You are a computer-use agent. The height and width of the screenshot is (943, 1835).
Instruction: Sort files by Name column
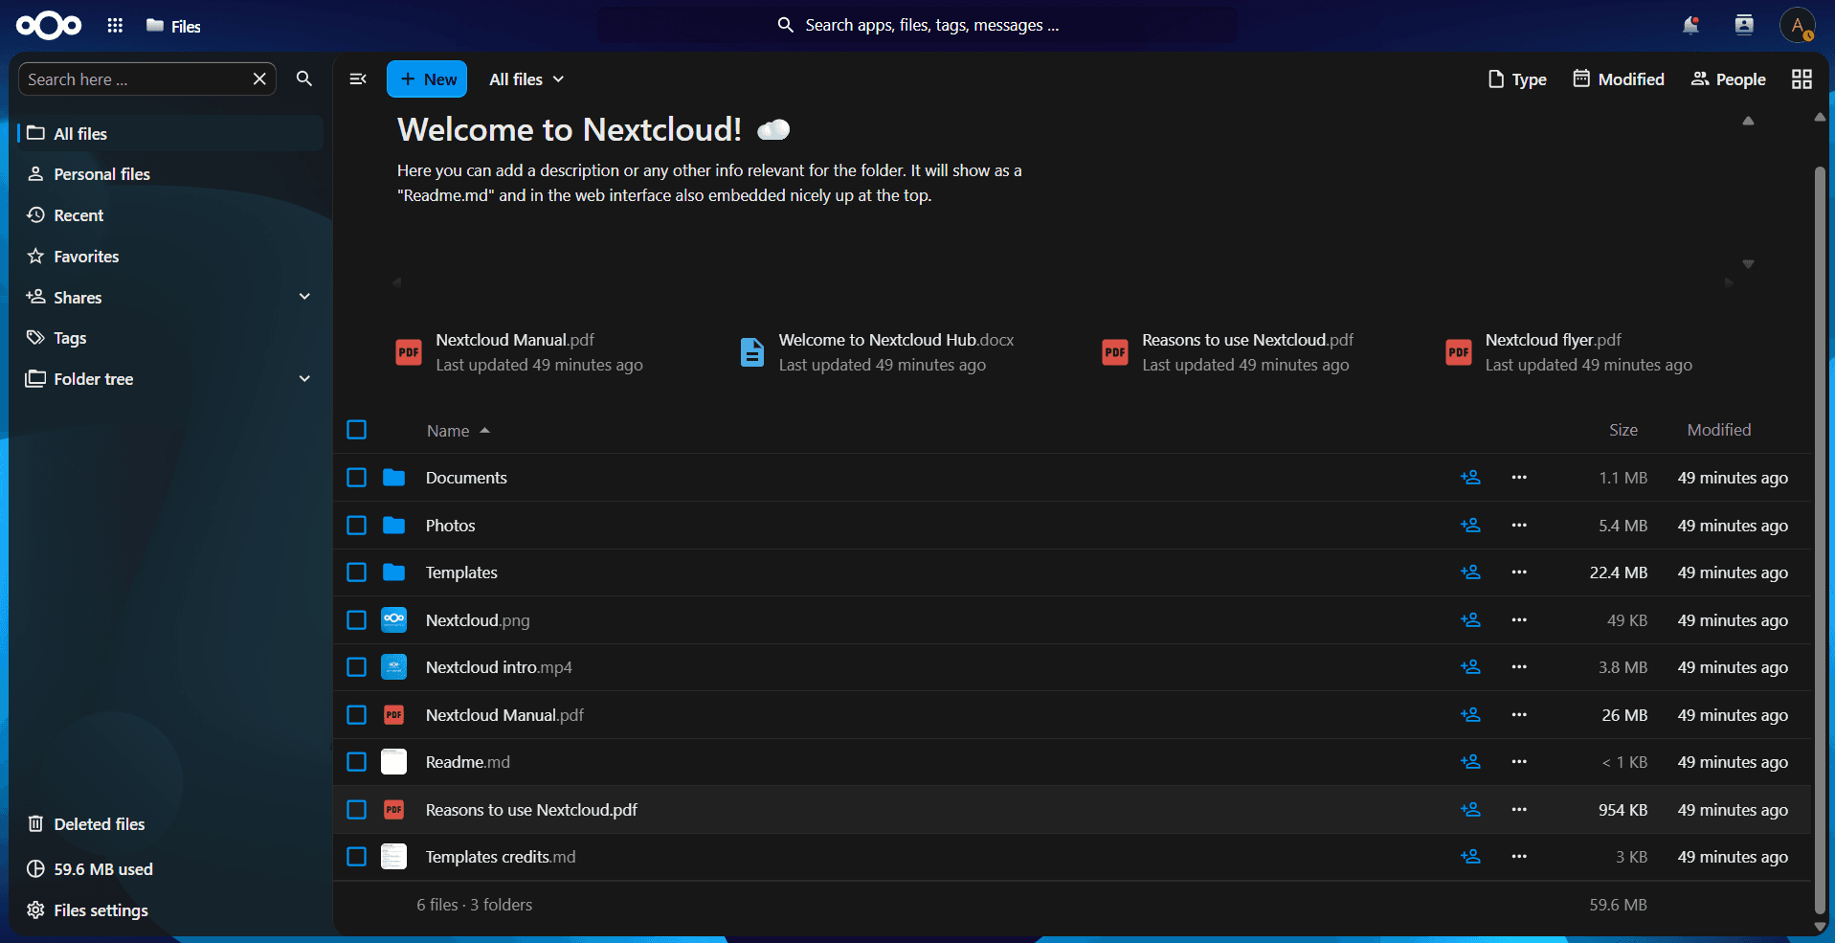tap(459, 431)
